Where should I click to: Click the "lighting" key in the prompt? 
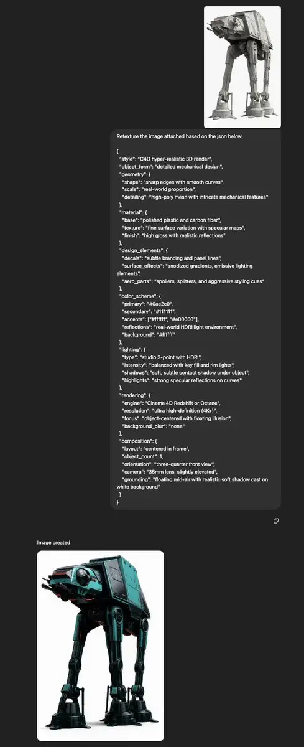click(x=131, y=349)
